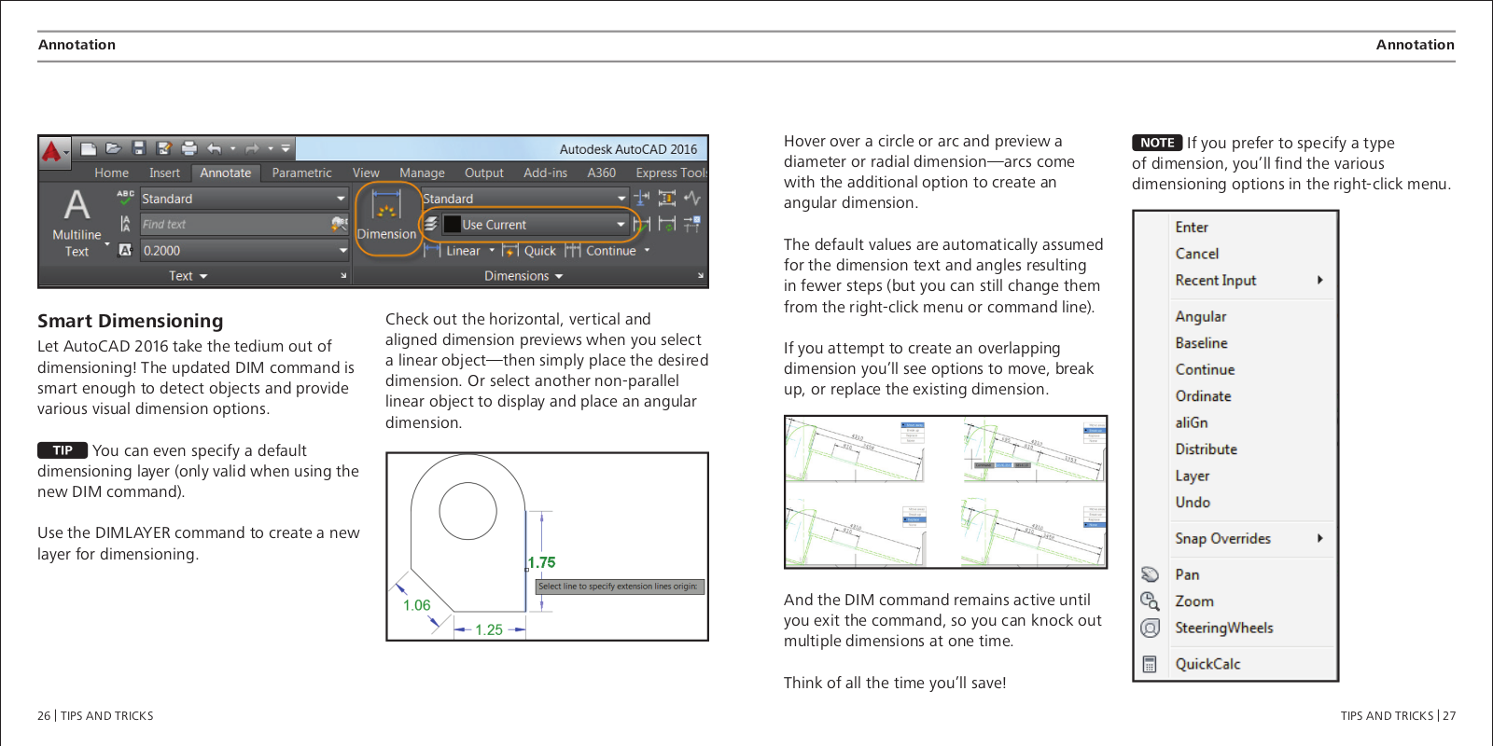Viewport: 1493px width, 746px height.
Task: Select the Annotate ribbon tab
Action: (225, 173)
